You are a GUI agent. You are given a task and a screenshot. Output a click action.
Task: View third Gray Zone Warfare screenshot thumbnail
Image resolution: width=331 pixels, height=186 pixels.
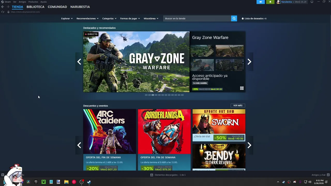(x=202, y=65)
